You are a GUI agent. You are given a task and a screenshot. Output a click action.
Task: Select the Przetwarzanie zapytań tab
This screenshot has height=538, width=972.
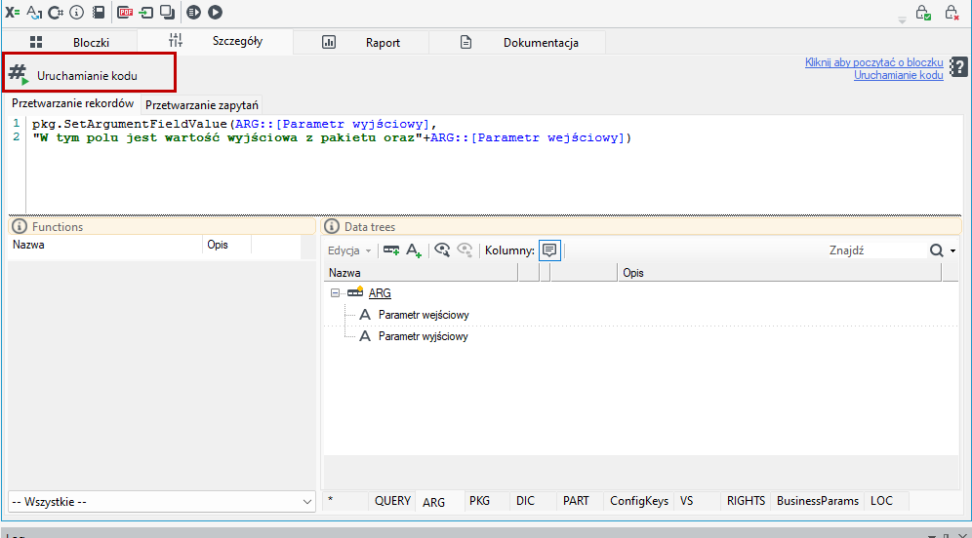click(201, 104)
